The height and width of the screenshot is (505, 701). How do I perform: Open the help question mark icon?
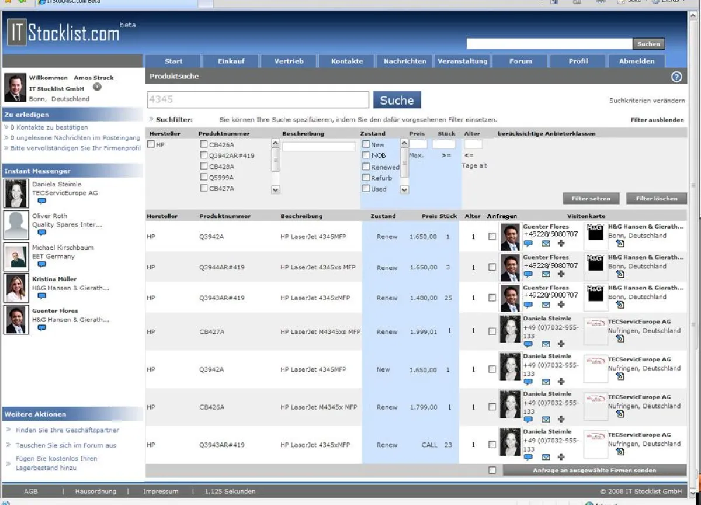click(x=676, y=77)
